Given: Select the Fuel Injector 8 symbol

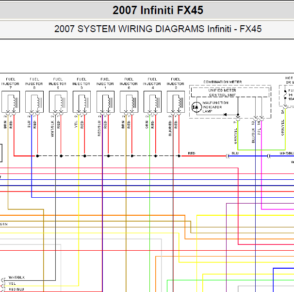Looking at the screenshot, I should coord(34,102).
